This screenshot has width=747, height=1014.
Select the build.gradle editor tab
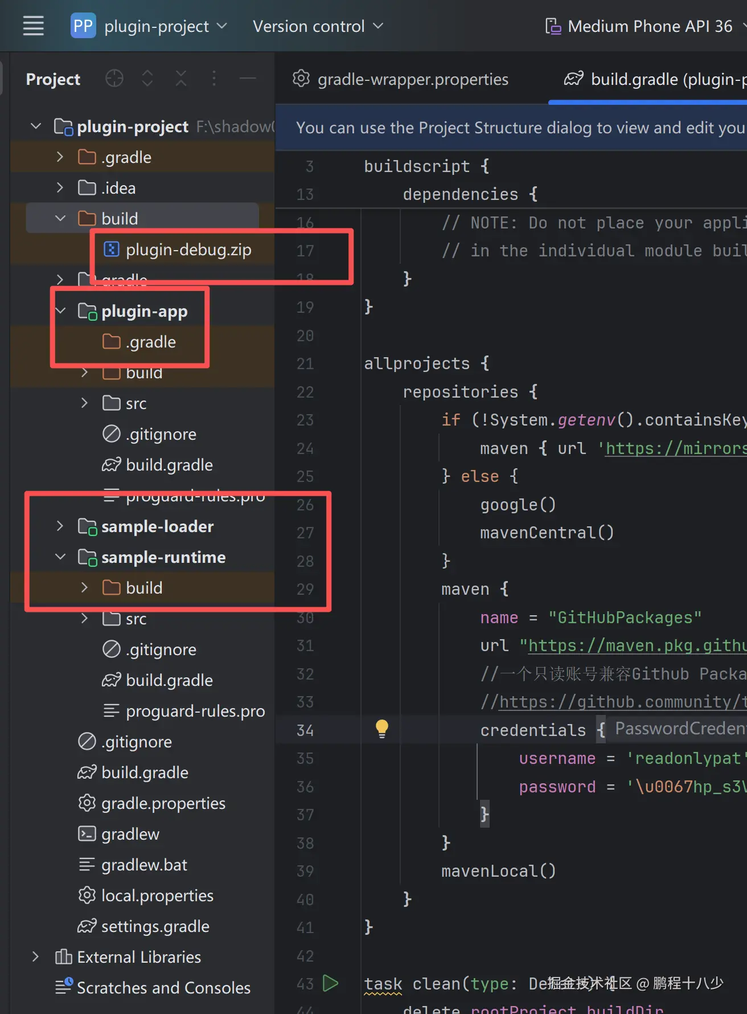[x=655, y=79]
